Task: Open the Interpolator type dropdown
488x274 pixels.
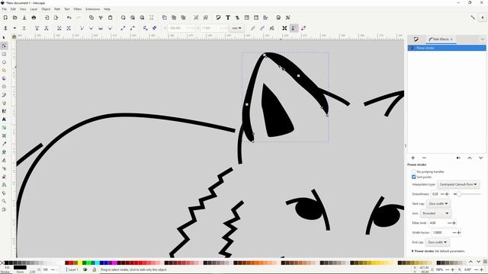Action: click(x=457, y=184)
